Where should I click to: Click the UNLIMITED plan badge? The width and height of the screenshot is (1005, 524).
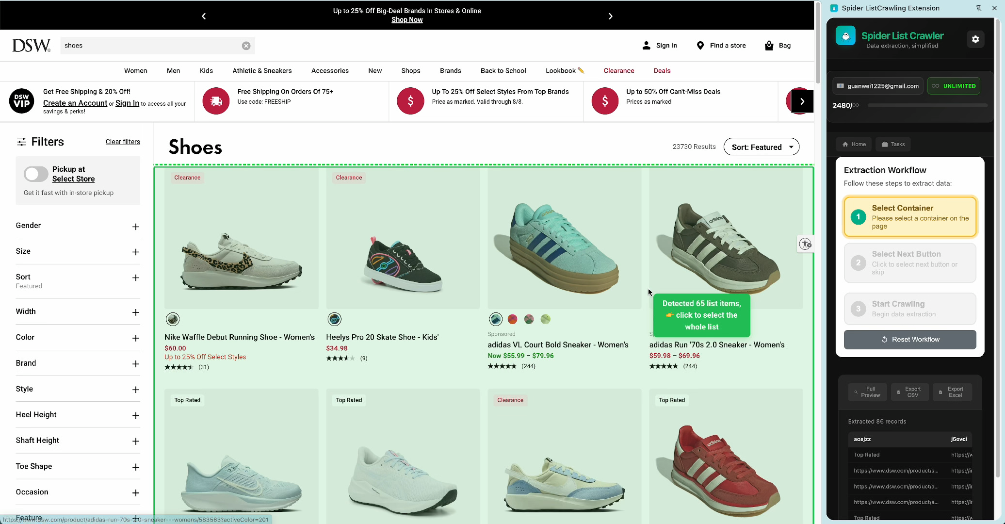[x=954, y=86]
